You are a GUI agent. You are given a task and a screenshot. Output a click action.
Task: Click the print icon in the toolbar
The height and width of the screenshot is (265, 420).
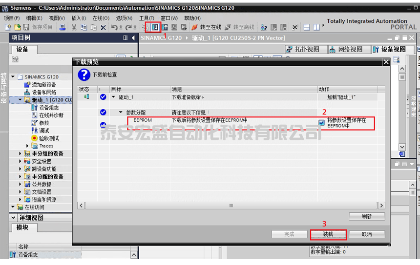click(63, 27)
